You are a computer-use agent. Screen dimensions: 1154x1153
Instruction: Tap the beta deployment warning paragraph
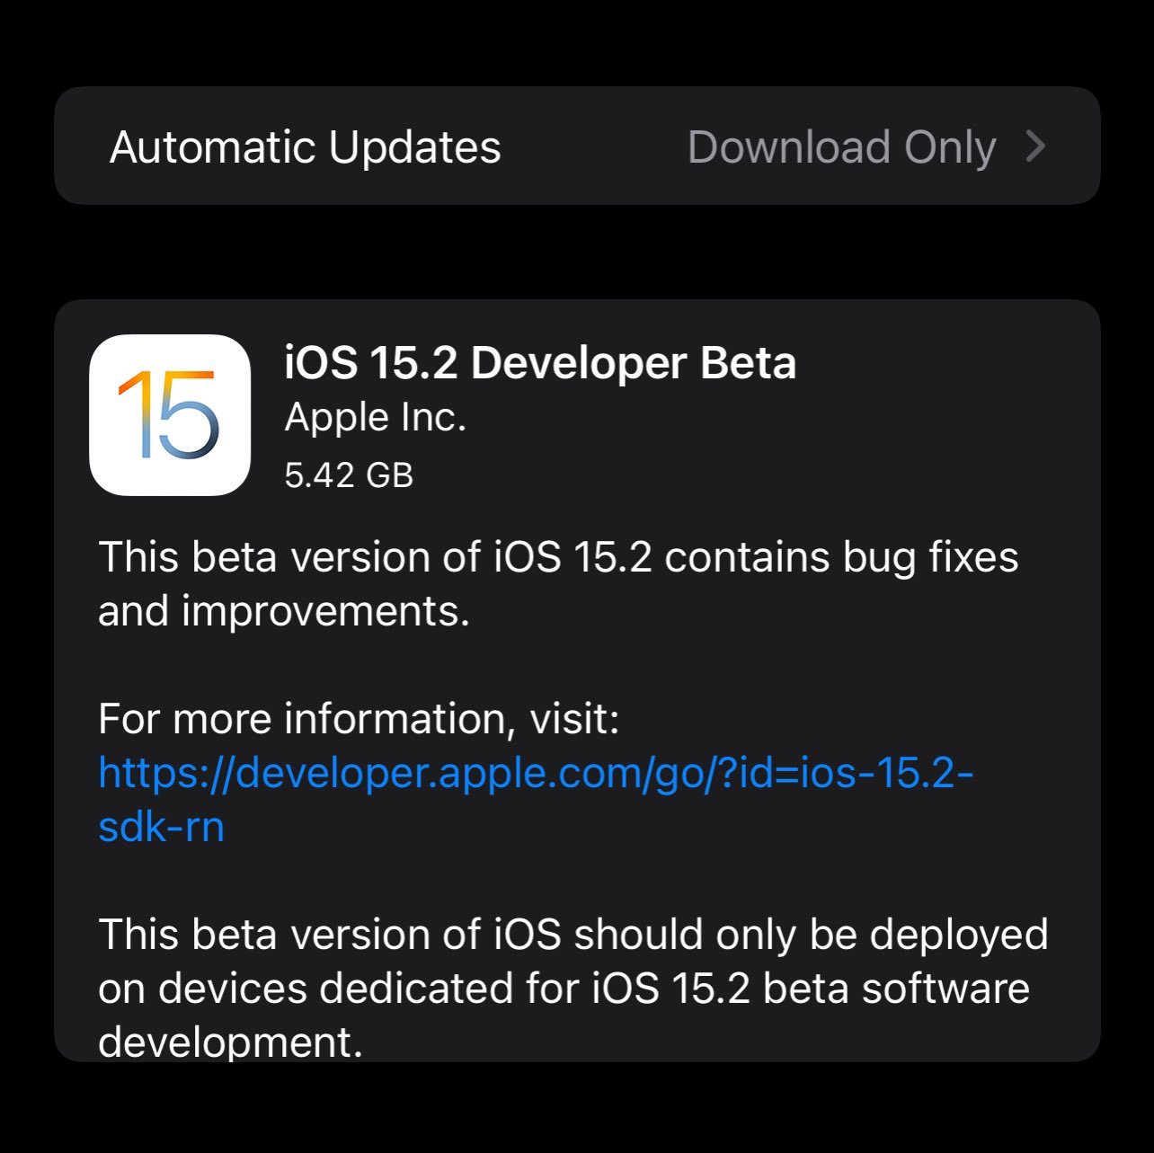click(573, 987)
